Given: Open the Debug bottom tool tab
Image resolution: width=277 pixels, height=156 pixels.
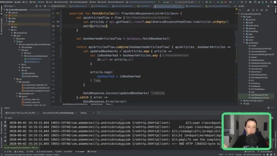Looking at the screenshot, I should (19, 152).
